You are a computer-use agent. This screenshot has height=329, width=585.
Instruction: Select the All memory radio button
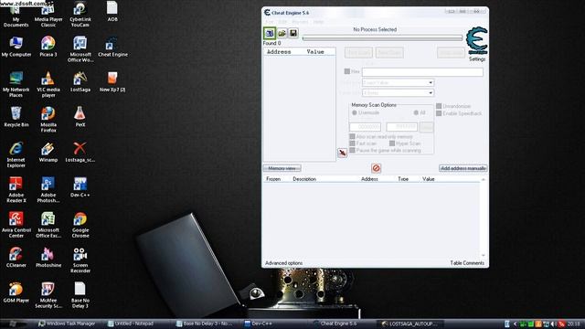[x=416, y=112]
